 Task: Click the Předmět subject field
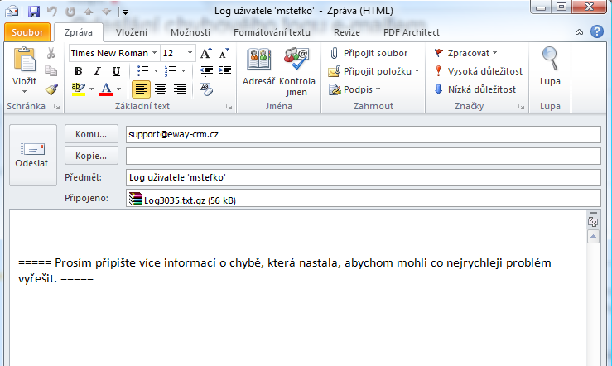tap(363, 177)
